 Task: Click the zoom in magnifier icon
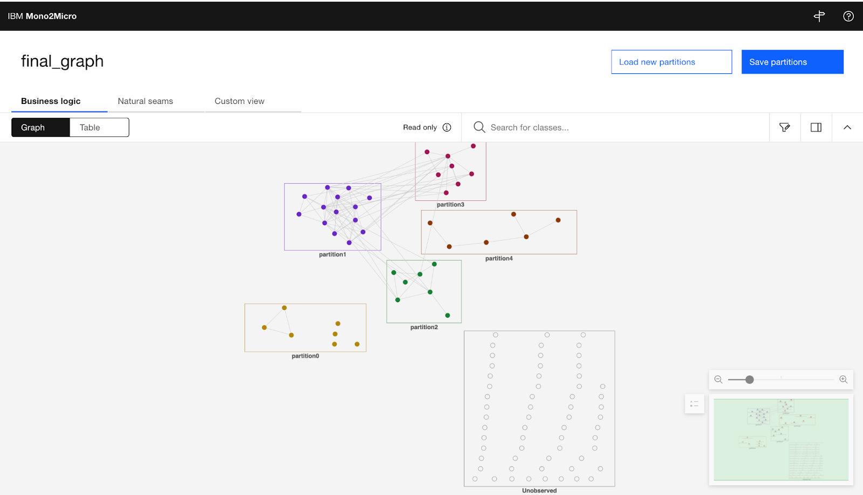pyautogui.click(x=843, y=379)
